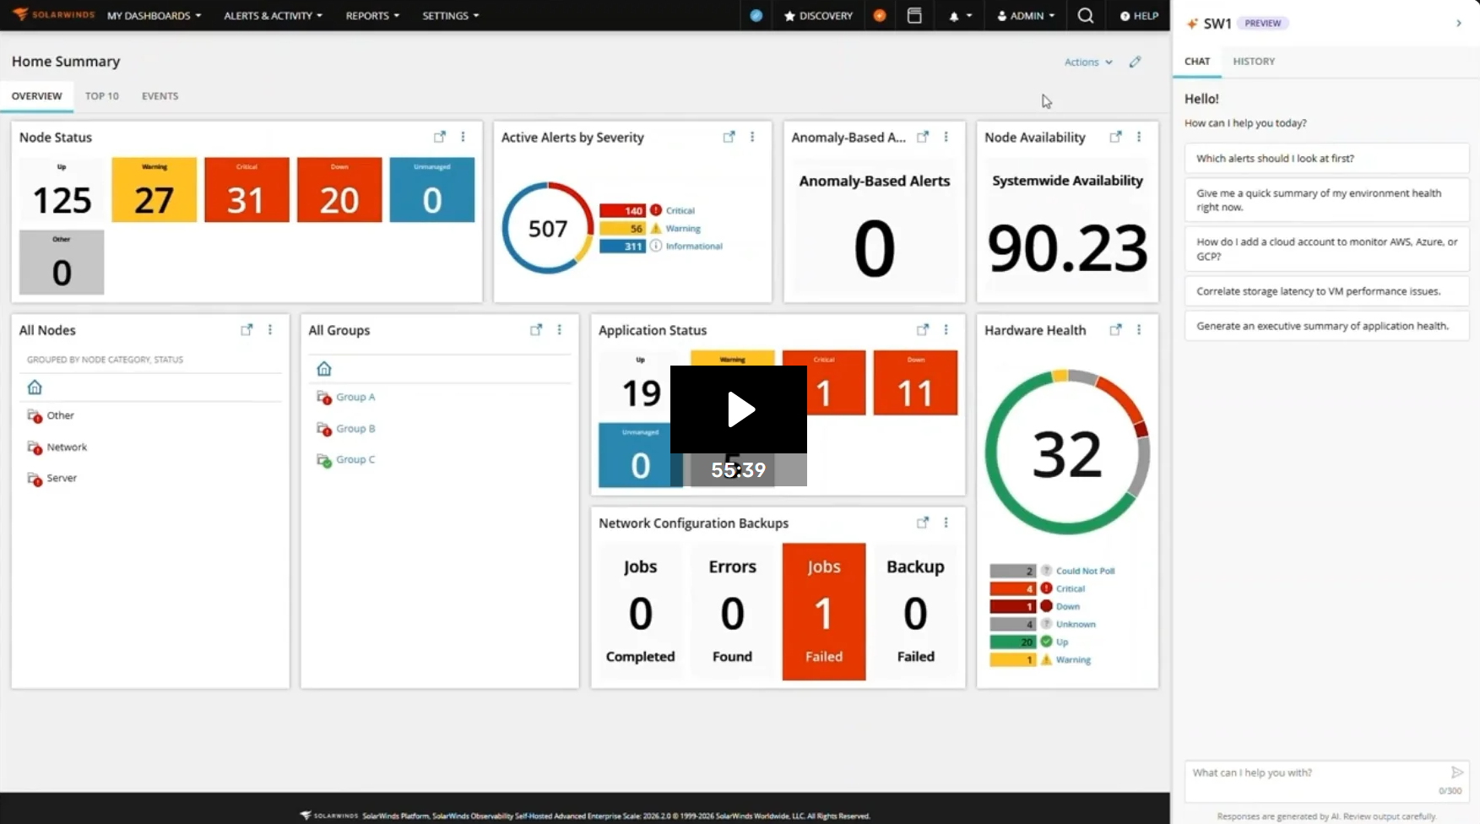Send the SW1 chat message arrow
1480x824 pixels.
[x=1456, y=772]
